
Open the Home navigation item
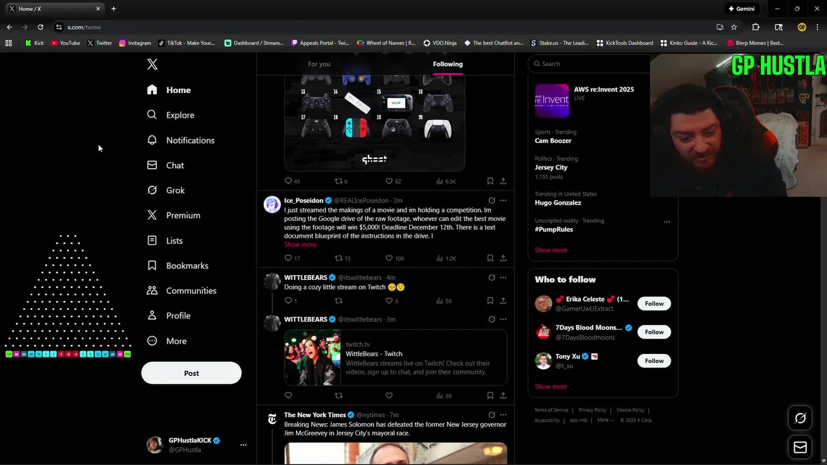(169, 90)
